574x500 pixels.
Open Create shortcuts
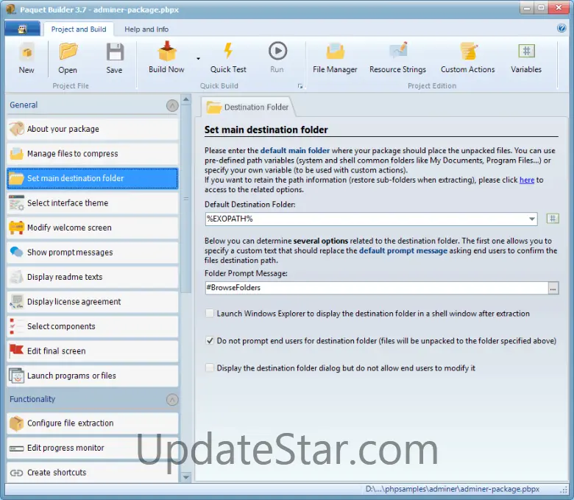coord(93,473)
